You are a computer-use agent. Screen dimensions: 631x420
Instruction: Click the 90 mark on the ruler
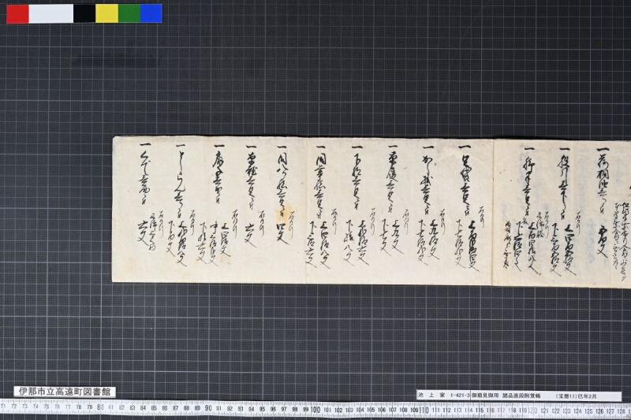[x=208, y=408]
